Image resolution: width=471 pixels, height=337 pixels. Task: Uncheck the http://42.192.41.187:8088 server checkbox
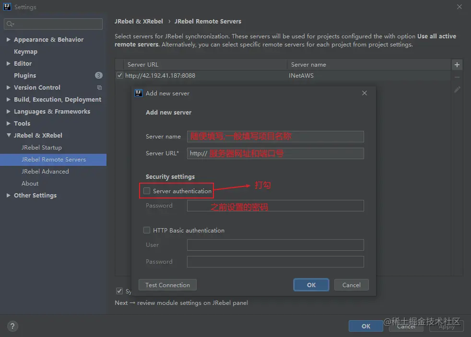pyautogui.click(x=119, y=75)
